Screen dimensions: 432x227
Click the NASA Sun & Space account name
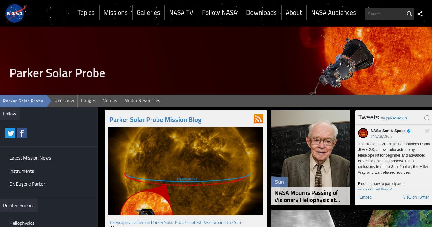click(388, 131)
